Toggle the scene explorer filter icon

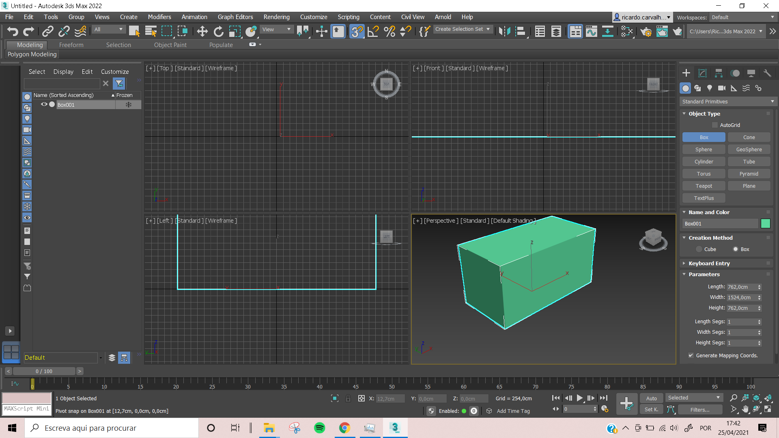(119, 84)
